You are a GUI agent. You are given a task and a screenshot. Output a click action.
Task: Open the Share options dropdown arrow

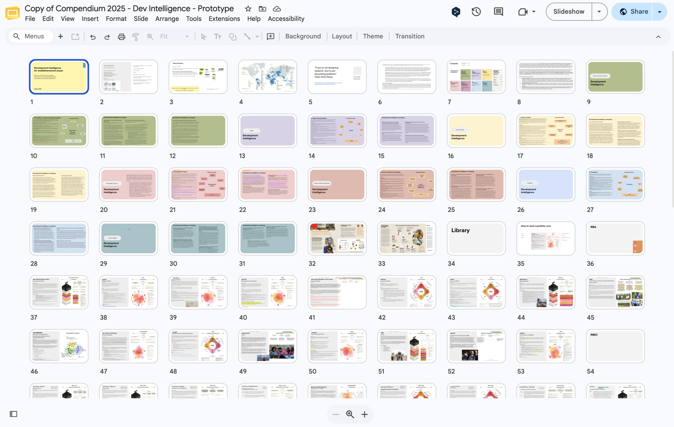tap(660, 12)
